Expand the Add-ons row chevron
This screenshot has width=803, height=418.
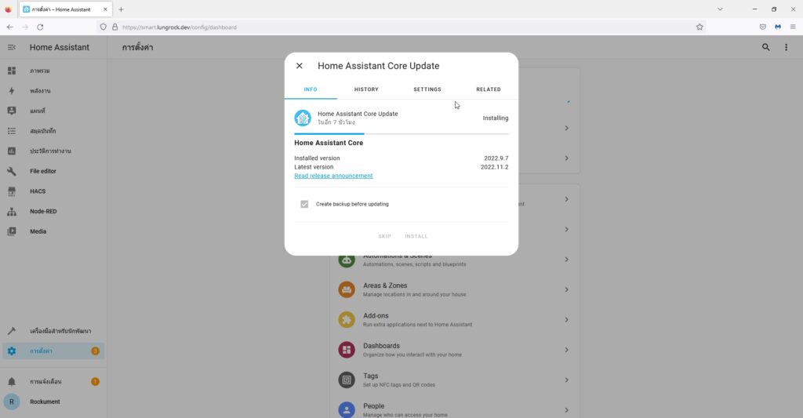click(566, 320)
